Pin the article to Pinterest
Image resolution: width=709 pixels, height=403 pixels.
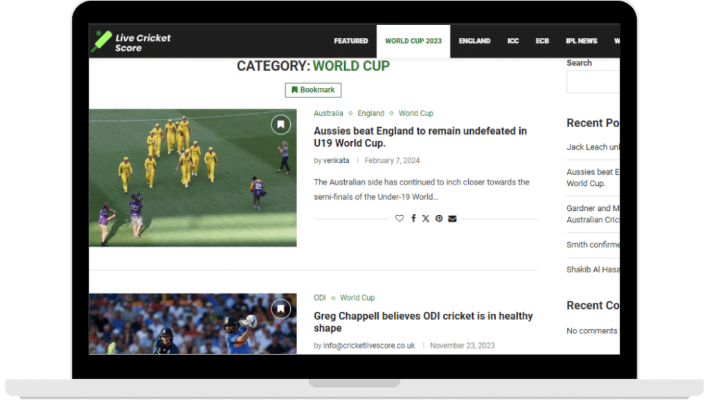click(439, 218)
